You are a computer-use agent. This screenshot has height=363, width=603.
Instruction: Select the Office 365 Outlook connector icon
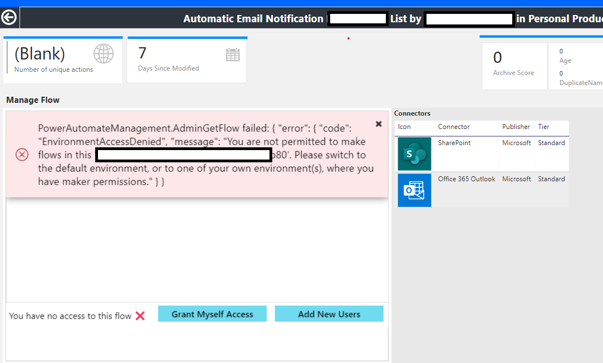point(414,190)
